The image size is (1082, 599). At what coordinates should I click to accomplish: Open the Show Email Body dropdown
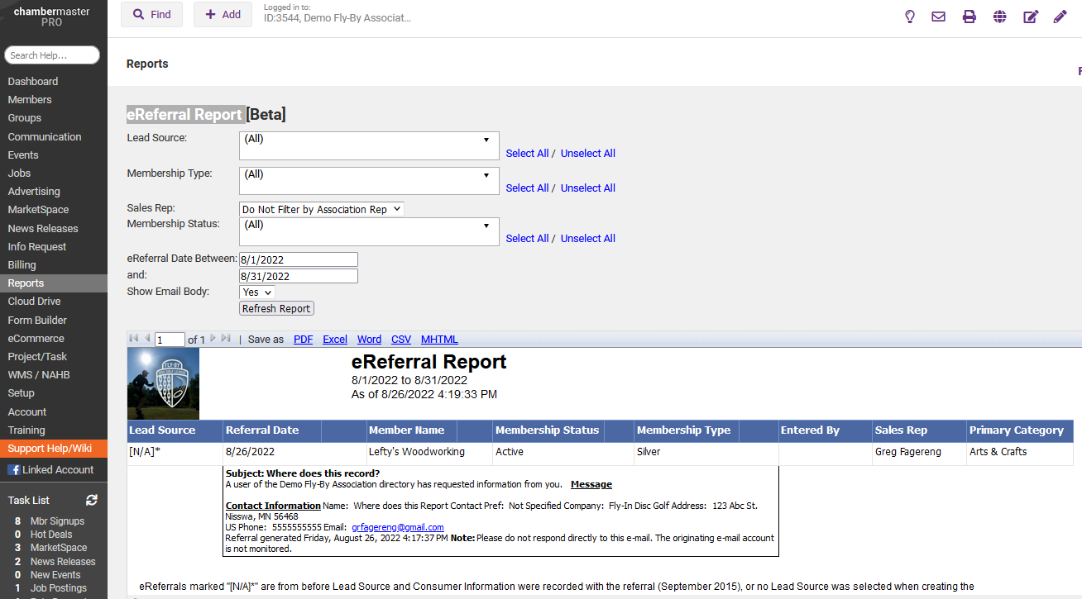point(256,292)
